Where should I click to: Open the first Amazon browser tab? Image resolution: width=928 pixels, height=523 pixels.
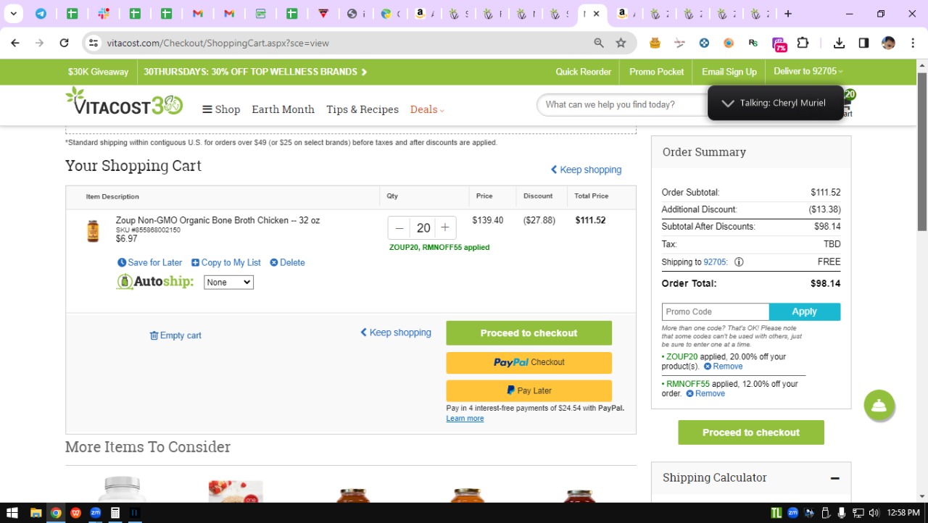[x=420, y=14]
